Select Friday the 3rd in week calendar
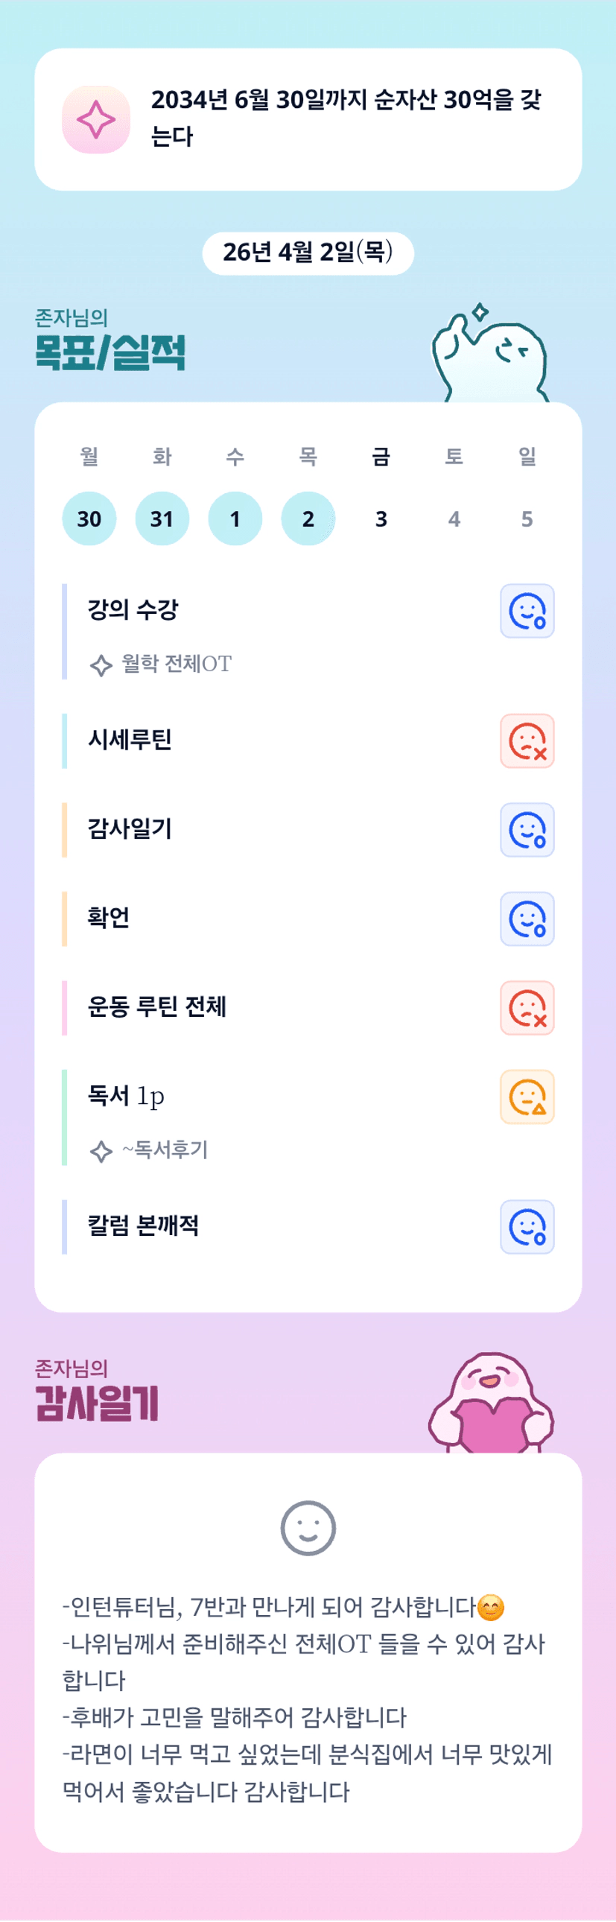The width and height of the screenshot is (616, 1922). (381, 518)
